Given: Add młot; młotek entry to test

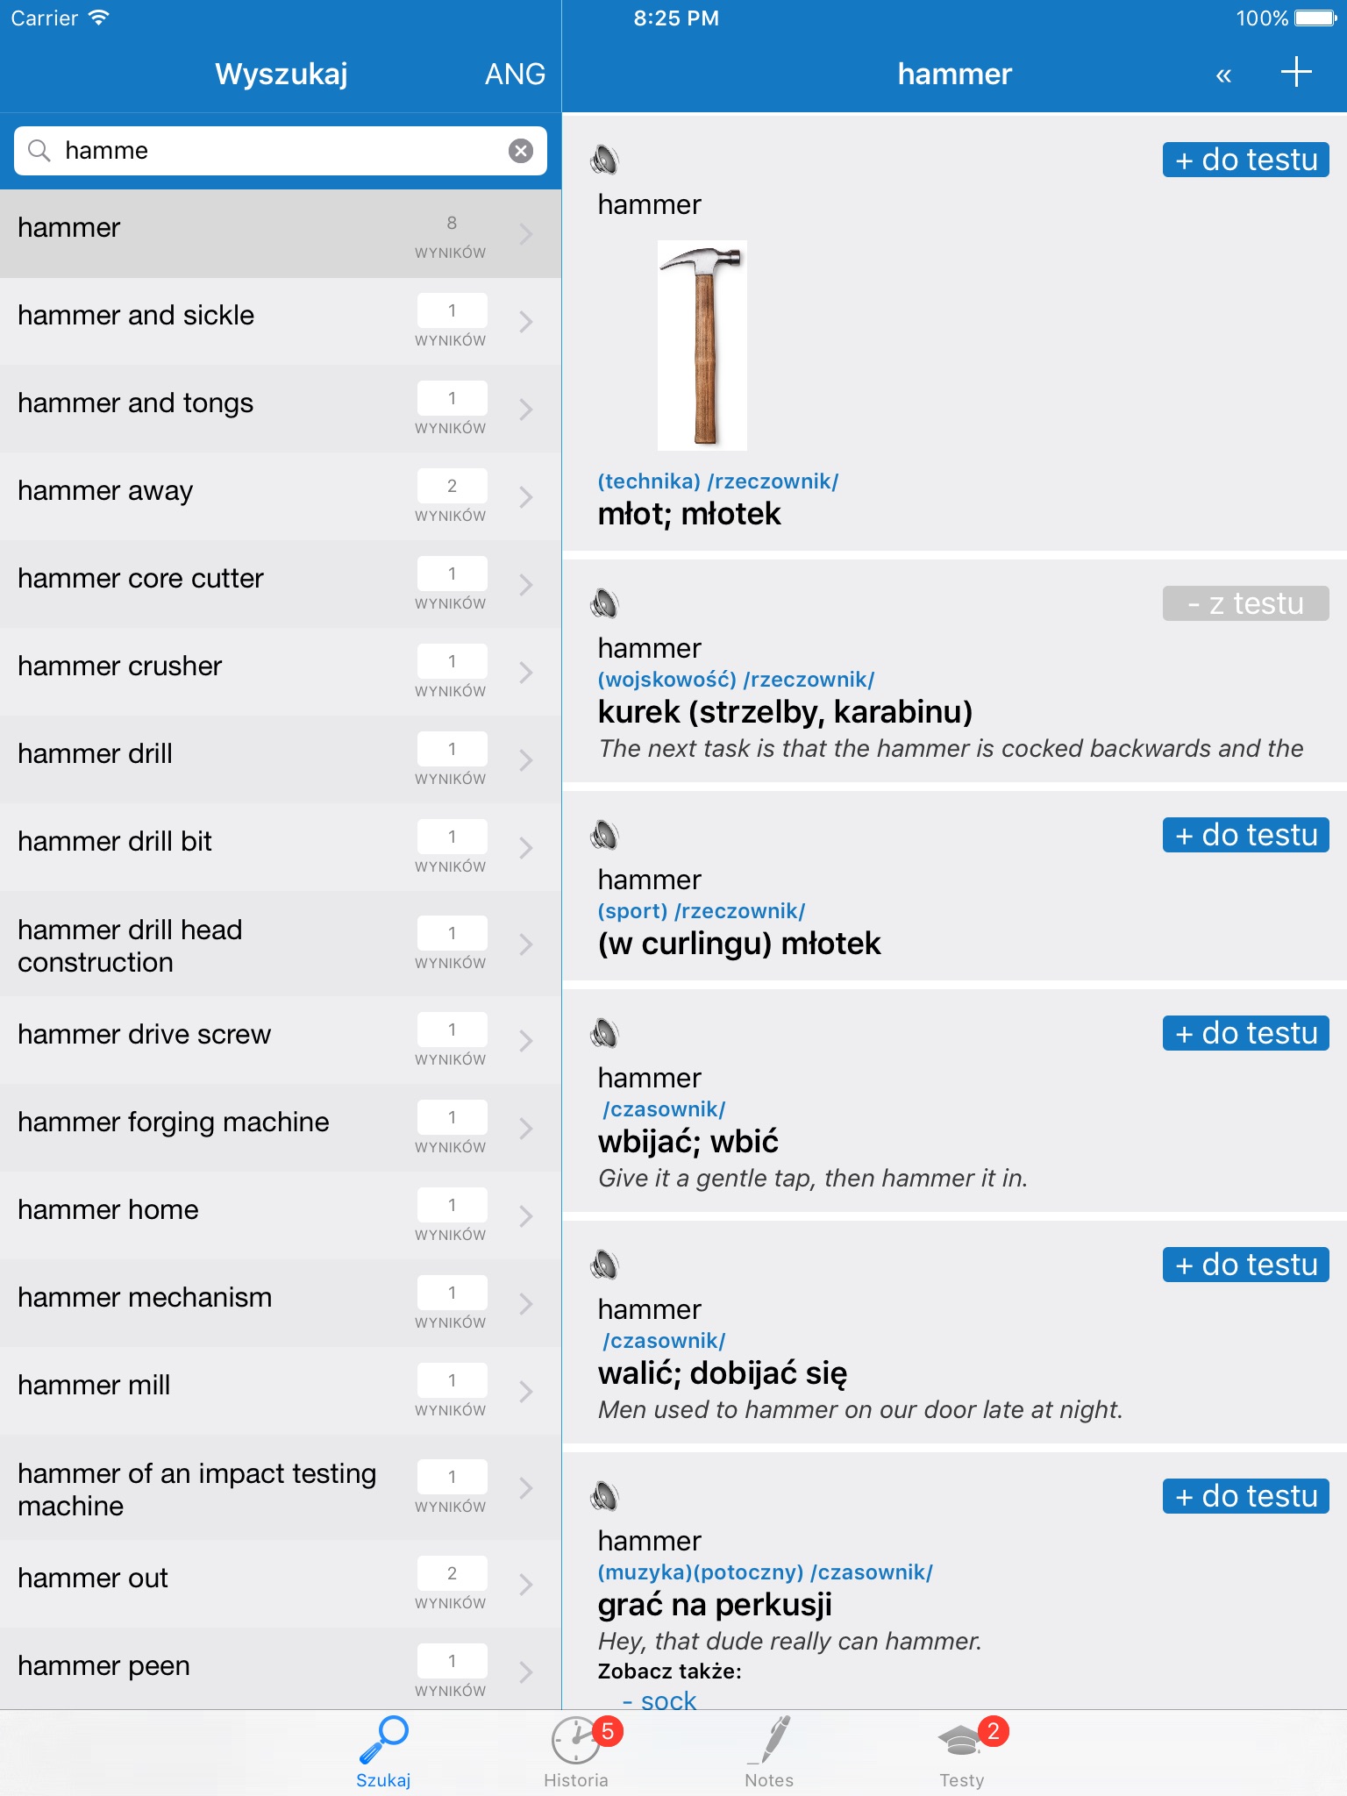Looking at the screenshot, I should tap(1245, 160).
